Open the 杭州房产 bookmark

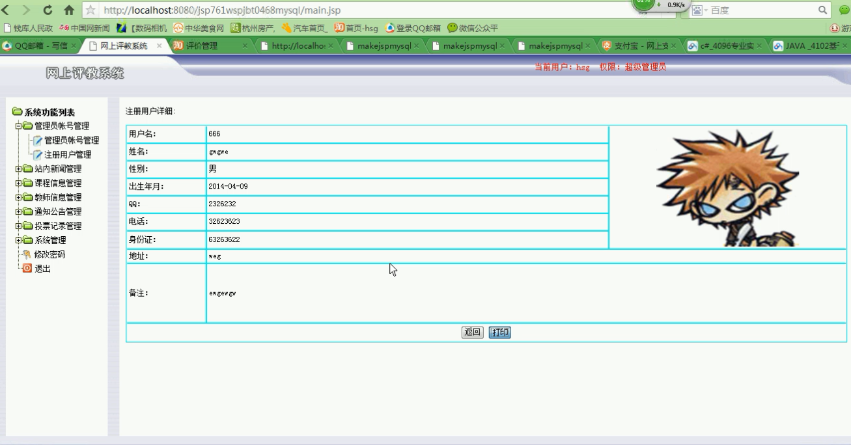[x=253, y=28]
